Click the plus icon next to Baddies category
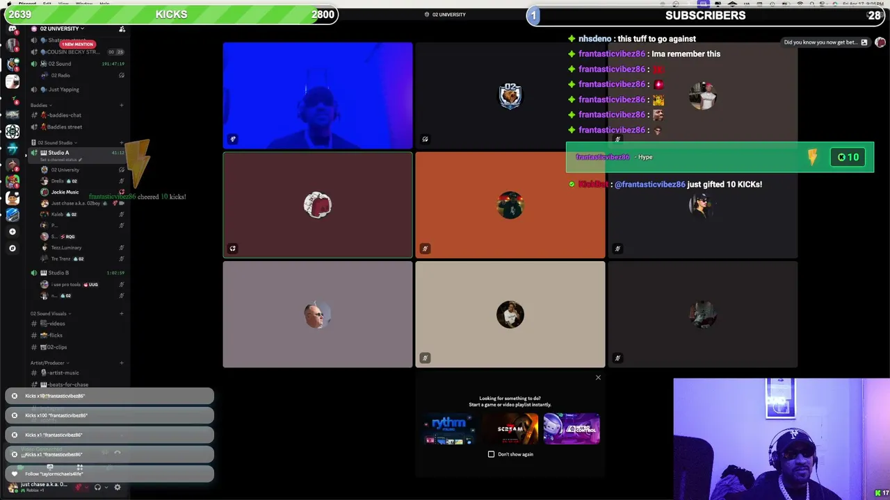 pyautogui.click(x=121, y=105)
